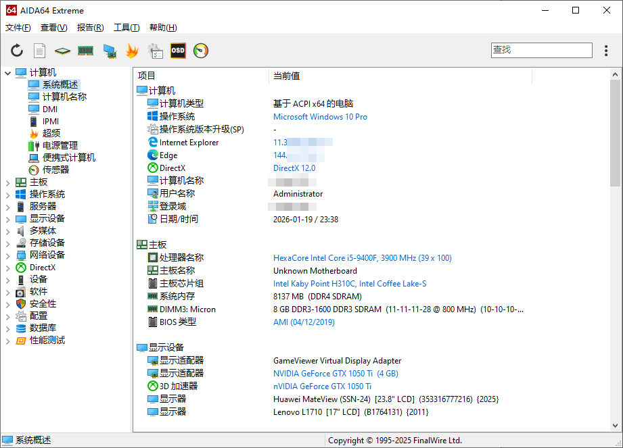Image resolution: width=623 pixels, height=448 pixels.
Task: Click the gear checklist toolbar icon
Action: 155,51
